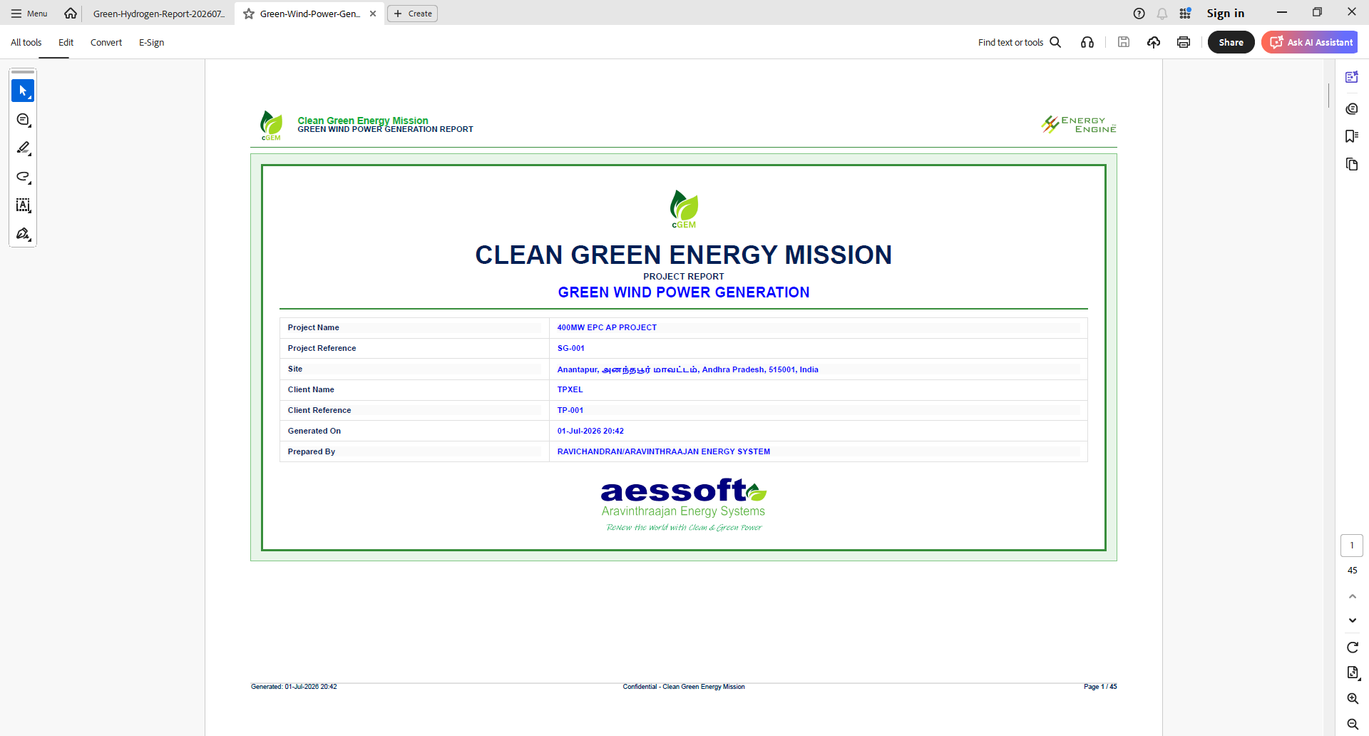Click the 'TPXEL' client name value
Viewport: 1369px width, 736px height.
coord(570,390)
